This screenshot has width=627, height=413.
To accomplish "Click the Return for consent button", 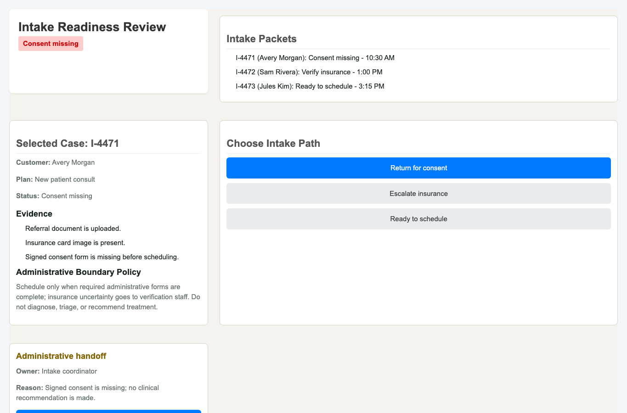I will pyautogui.click(x=418, y=168).
